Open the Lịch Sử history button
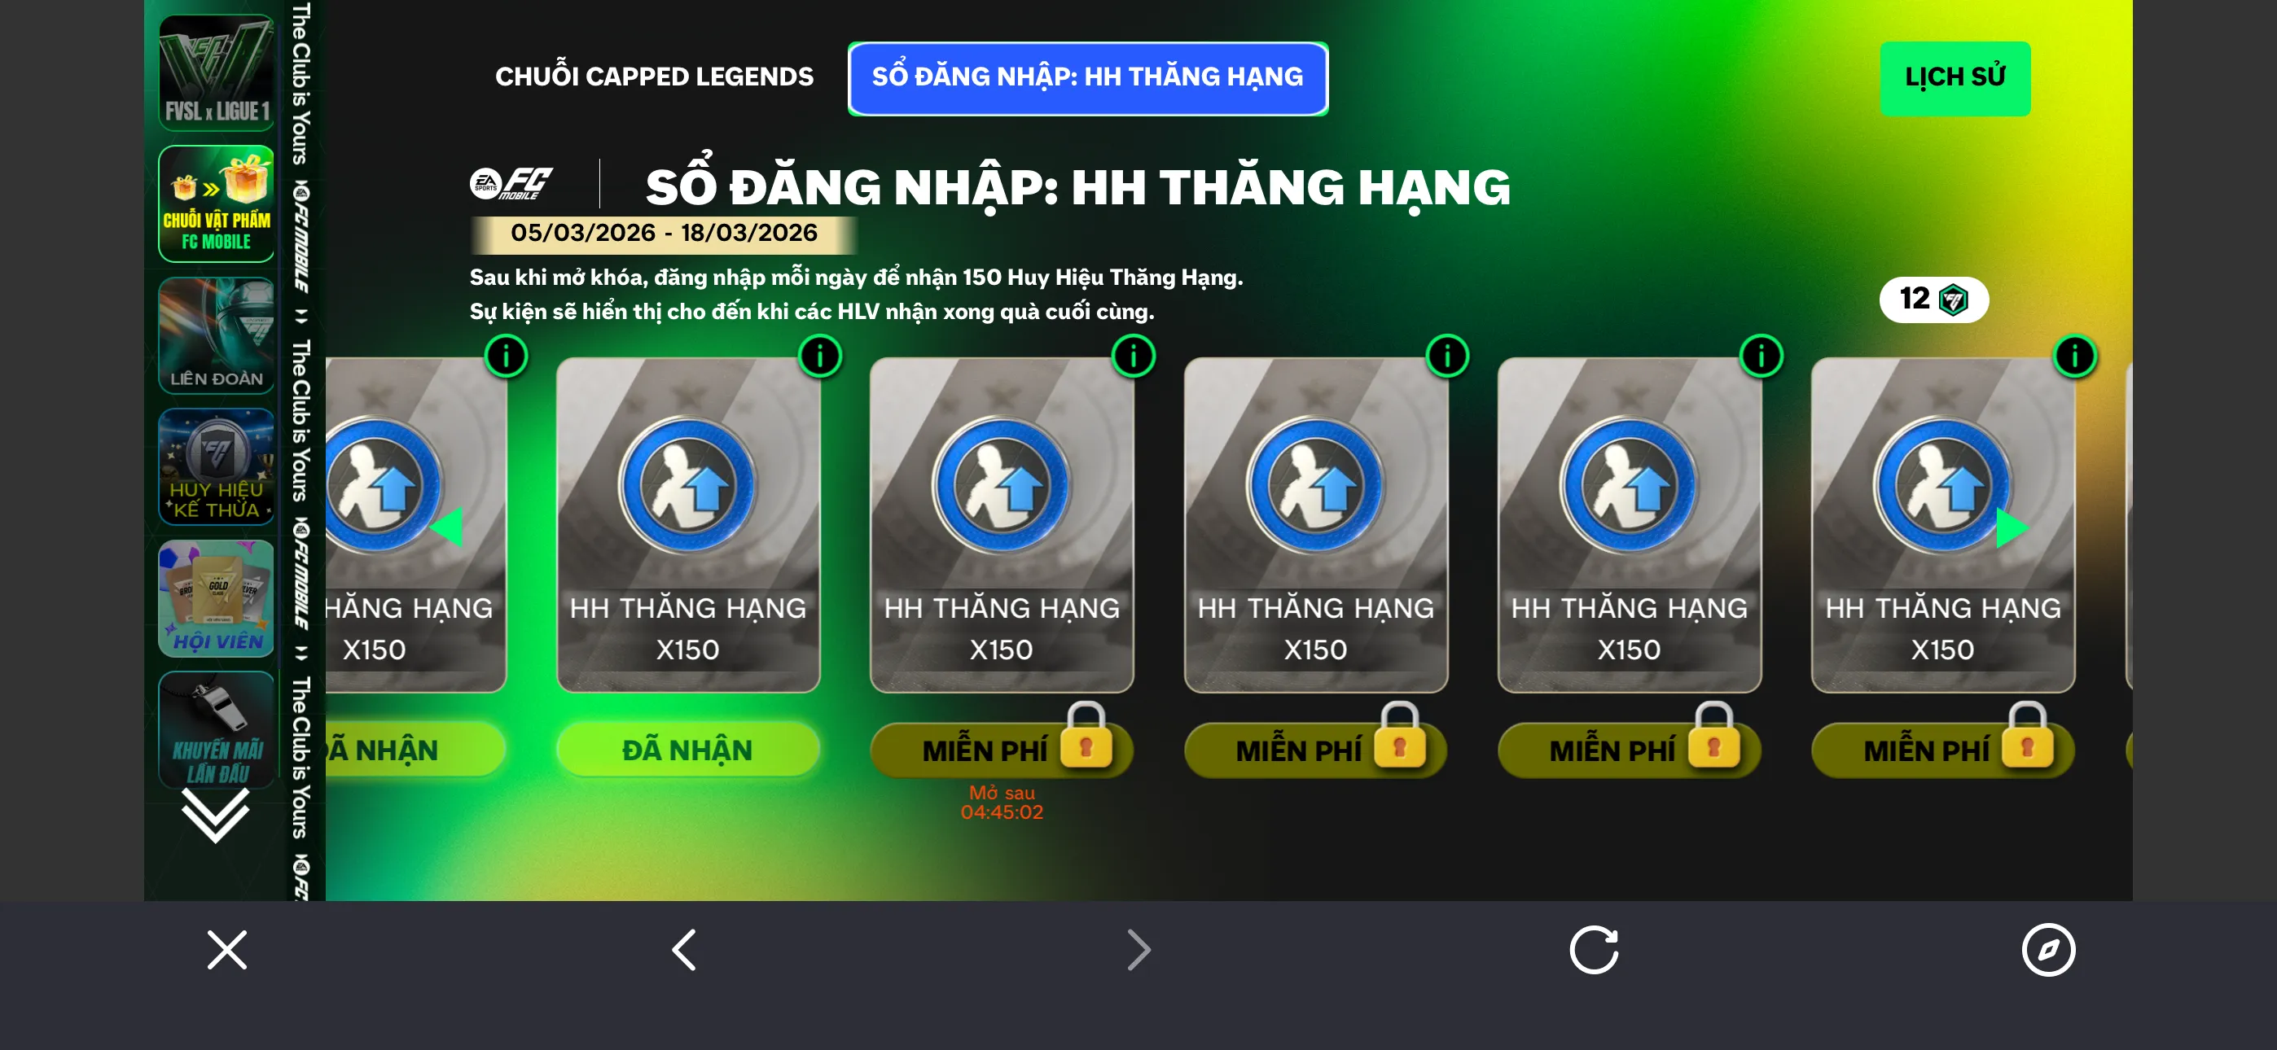This screenshot has width=2277, height=1050. [1955, 78]
